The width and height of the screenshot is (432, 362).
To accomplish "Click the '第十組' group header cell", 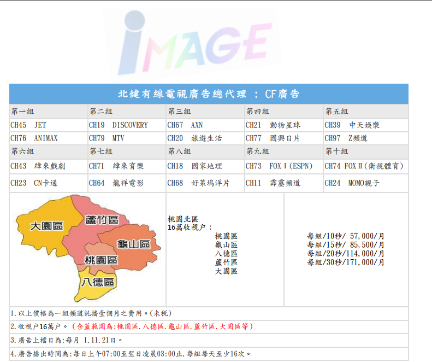I will [366, 151].
